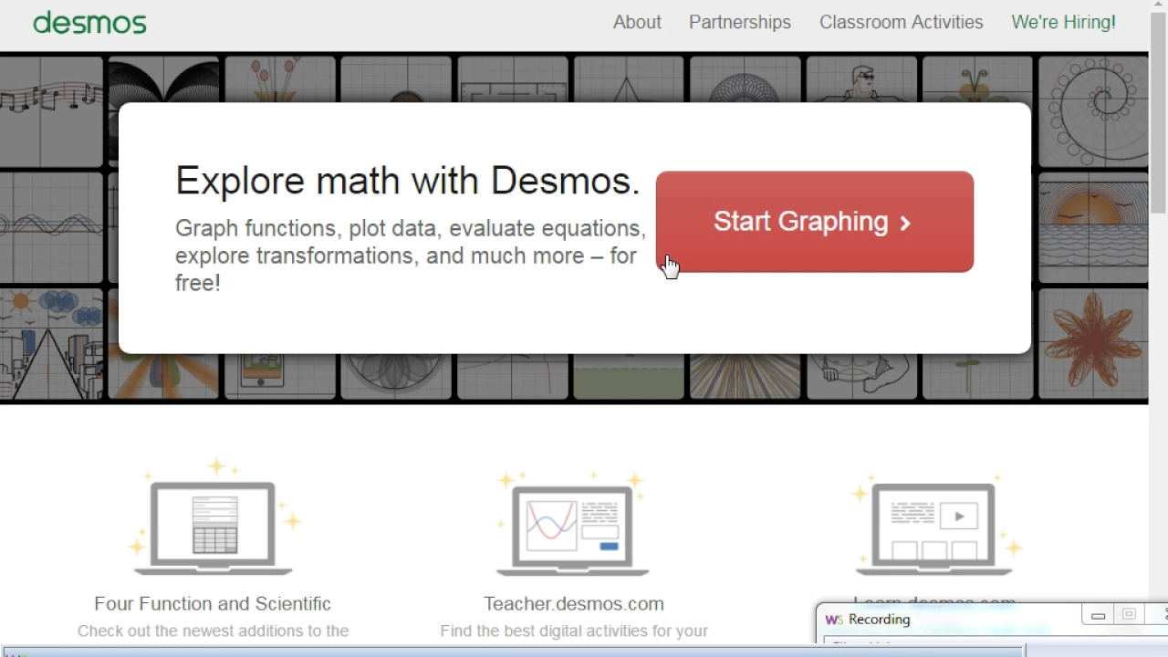Image resolution: width=1168 pixels, height=657 pixels.
Task: Click the sunset over waves graph thumbnail
Action: point(1093,227)
